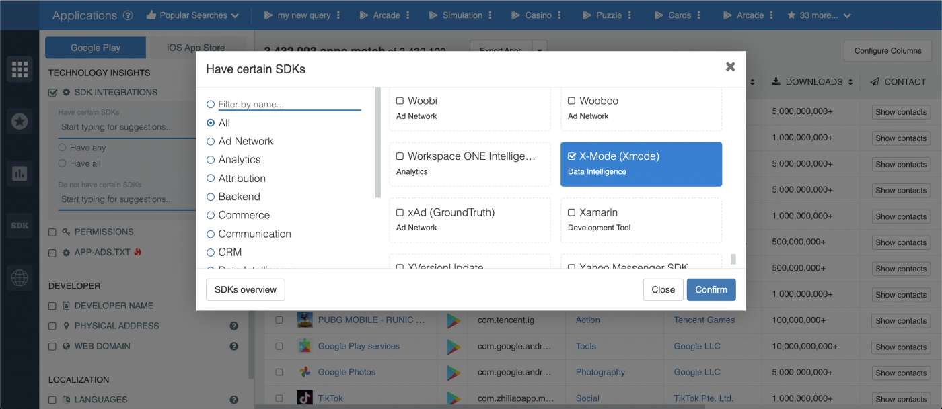Select the Commerce category radio
942x409 pixels.
[211, 215]
